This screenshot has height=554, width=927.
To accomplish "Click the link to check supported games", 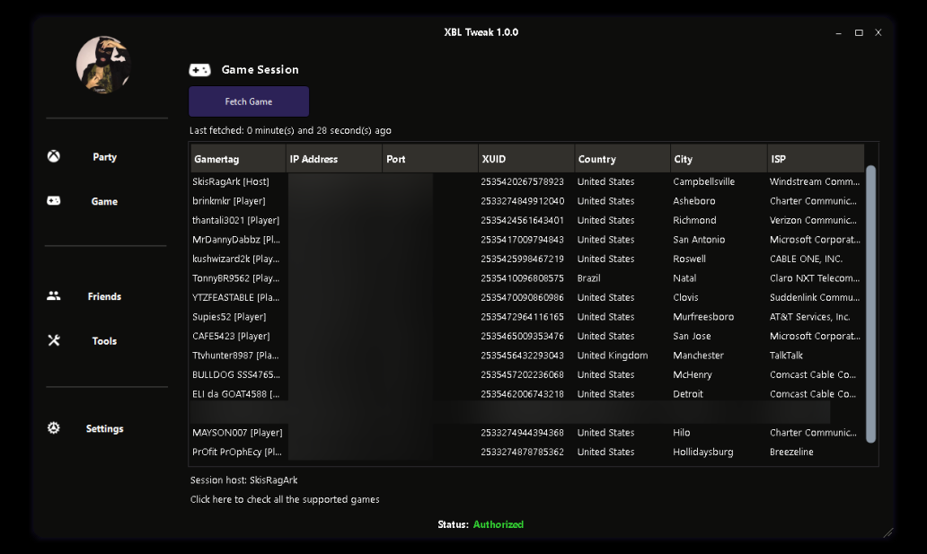I will 285,499.
